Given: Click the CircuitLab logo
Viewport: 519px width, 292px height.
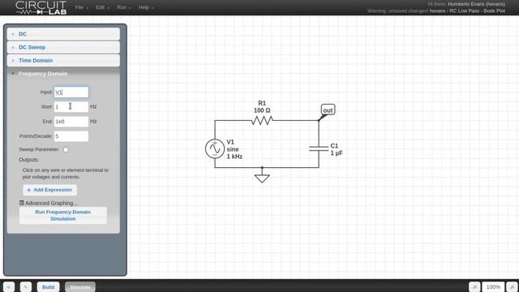Looking at the screenshot, I should tap(41, 7).
